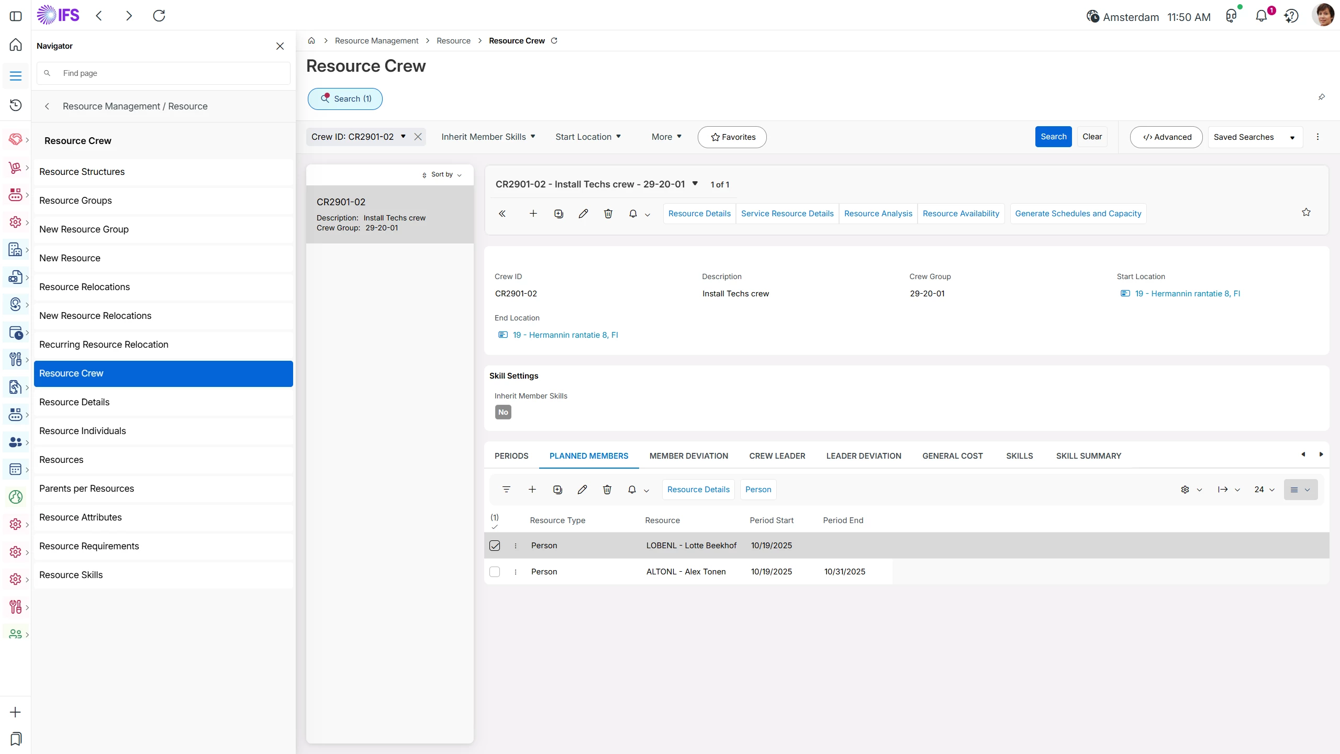
Task: Click the duplicate icon in crew header toolbar
Action: tap(559, 214)
